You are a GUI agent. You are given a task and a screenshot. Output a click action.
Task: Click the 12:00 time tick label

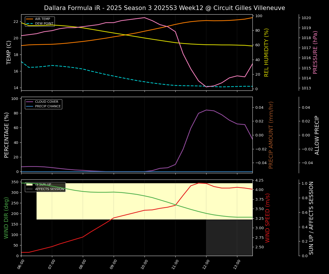click(206, 264)
